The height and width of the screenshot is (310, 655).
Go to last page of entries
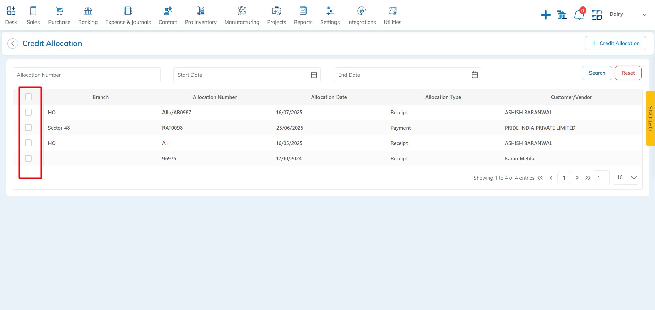[x=588, y=178]
